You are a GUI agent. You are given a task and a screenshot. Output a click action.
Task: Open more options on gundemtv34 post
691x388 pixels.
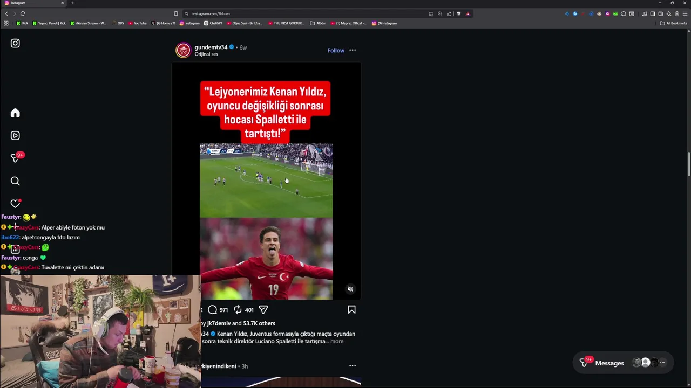coord(353,50)
